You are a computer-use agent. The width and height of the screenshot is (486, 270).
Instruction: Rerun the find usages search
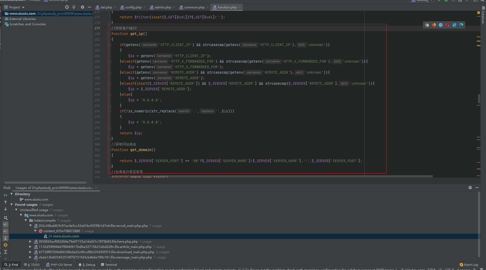pyautogui.click(x=6, y=195)
